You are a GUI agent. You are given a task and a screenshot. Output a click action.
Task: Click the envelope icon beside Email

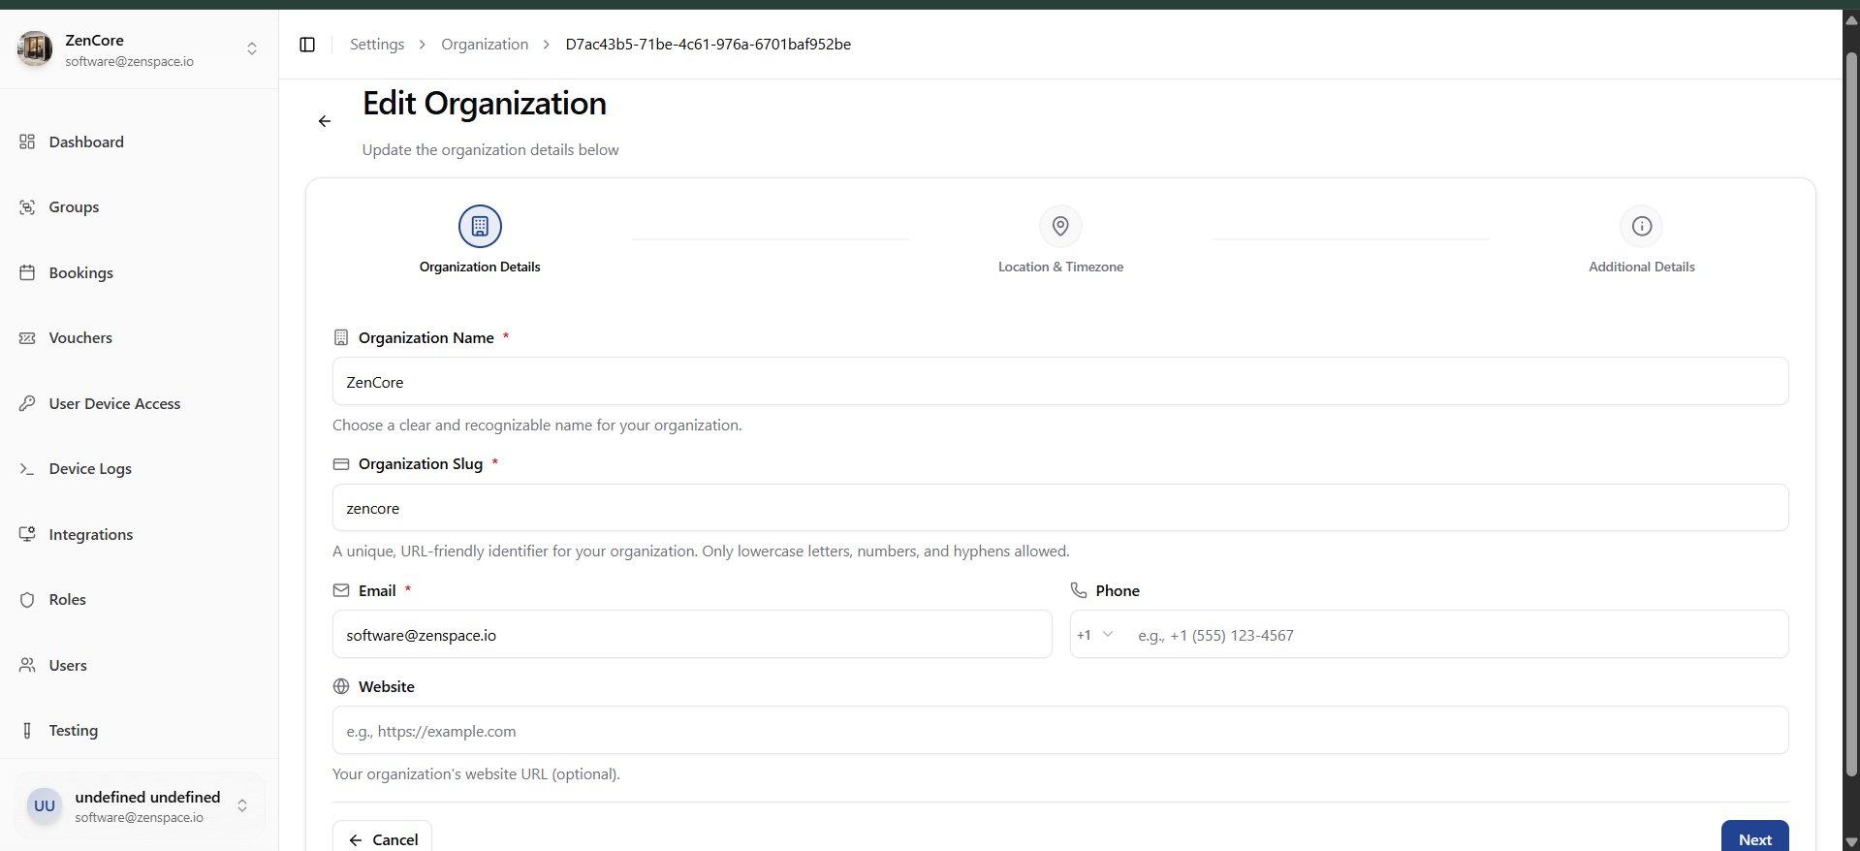click(340, 590)
